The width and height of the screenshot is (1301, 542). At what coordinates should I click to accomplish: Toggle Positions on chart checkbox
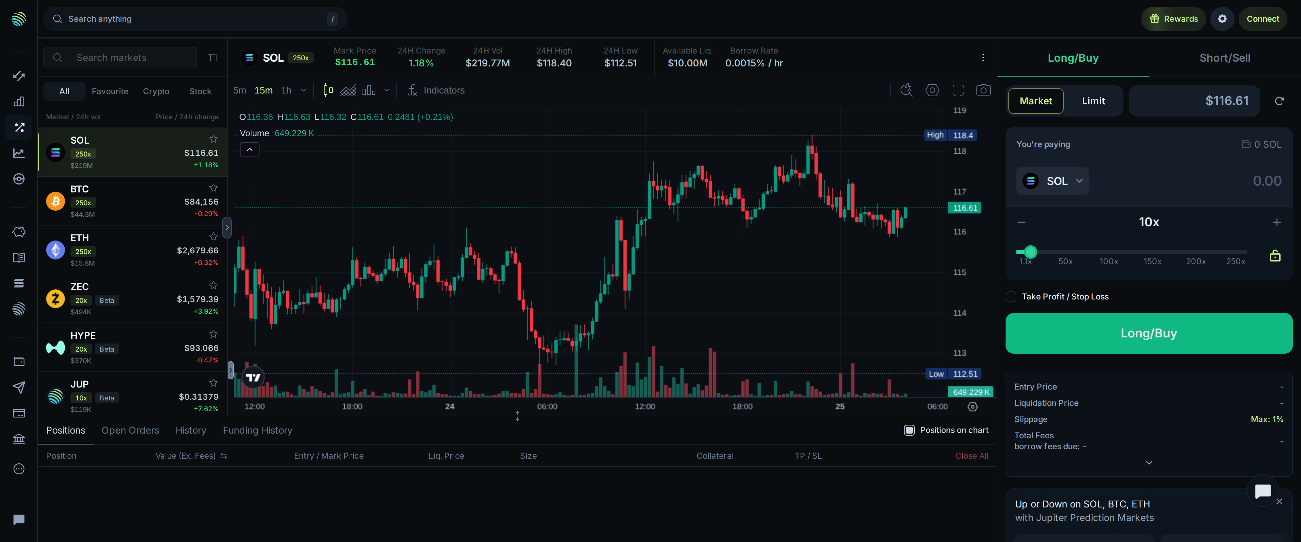coord(909,430)
